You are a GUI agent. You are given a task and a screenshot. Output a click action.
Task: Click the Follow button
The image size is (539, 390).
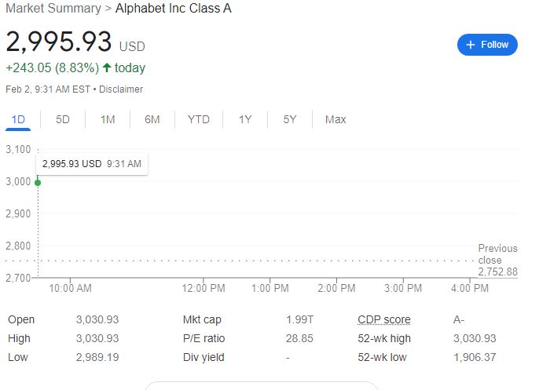pyautogui.click(x=487, y=45)
